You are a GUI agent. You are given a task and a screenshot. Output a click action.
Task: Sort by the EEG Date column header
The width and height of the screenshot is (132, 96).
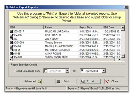click(x=112, y=27)
